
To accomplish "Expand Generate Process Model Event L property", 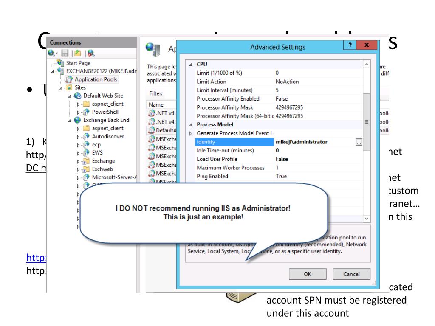I will [191, 133].
